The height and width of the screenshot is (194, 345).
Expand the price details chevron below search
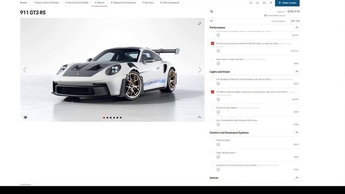point(211,21)
